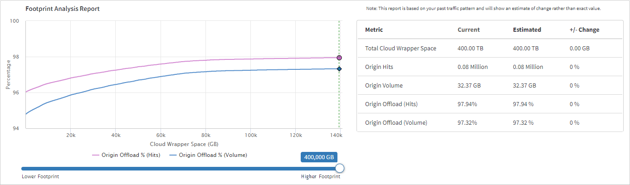Click the Lower Footprint slider label
Image resolution: width=630 pixels, height=185 pixels.
coord(40,176)
